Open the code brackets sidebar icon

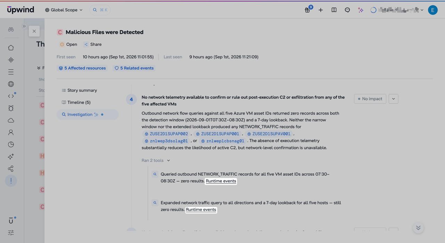point(11,96)
